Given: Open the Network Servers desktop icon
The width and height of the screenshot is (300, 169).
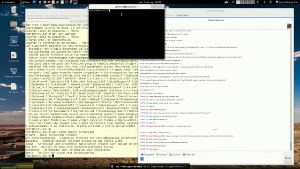Looking at the screenshot, I should [x=14, y=72].
